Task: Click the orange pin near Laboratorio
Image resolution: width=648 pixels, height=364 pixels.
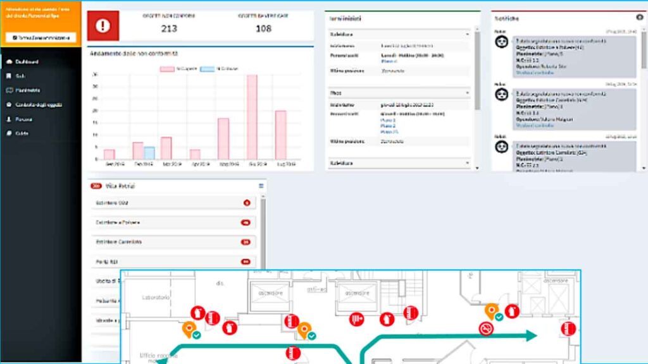Action: 188,327
